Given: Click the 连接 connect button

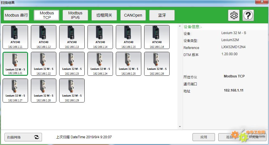Looking at the screenshot, I should [229, 137].
